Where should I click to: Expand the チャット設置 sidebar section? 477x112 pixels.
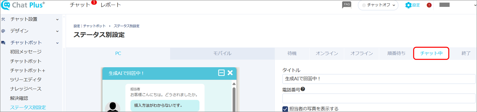pos(57,19)
